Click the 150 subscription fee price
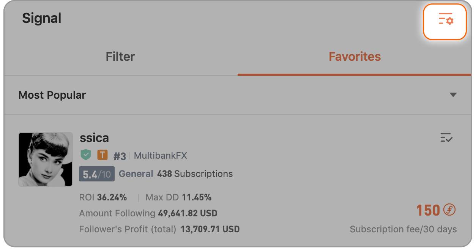Image resolution: width=476 pixels, height=249 pixels. click(x=428, y=210)
